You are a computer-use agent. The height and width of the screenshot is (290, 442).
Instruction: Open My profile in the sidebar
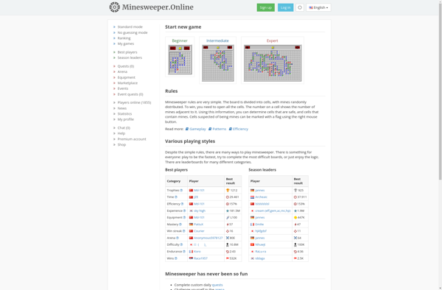click(126, 119)
